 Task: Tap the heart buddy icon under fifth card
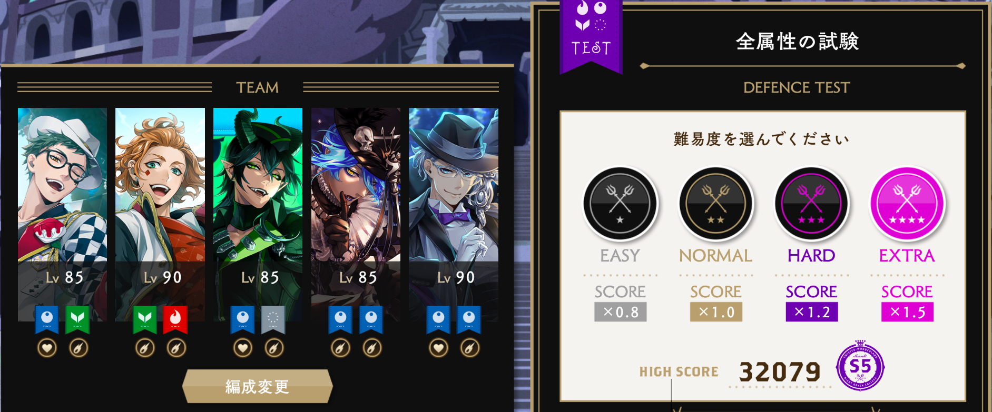(x=439, y=348)
